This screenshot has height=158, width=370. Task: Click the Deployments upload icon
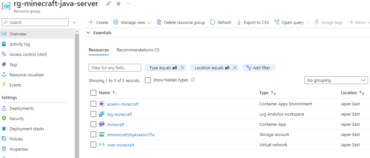point(4,109)
